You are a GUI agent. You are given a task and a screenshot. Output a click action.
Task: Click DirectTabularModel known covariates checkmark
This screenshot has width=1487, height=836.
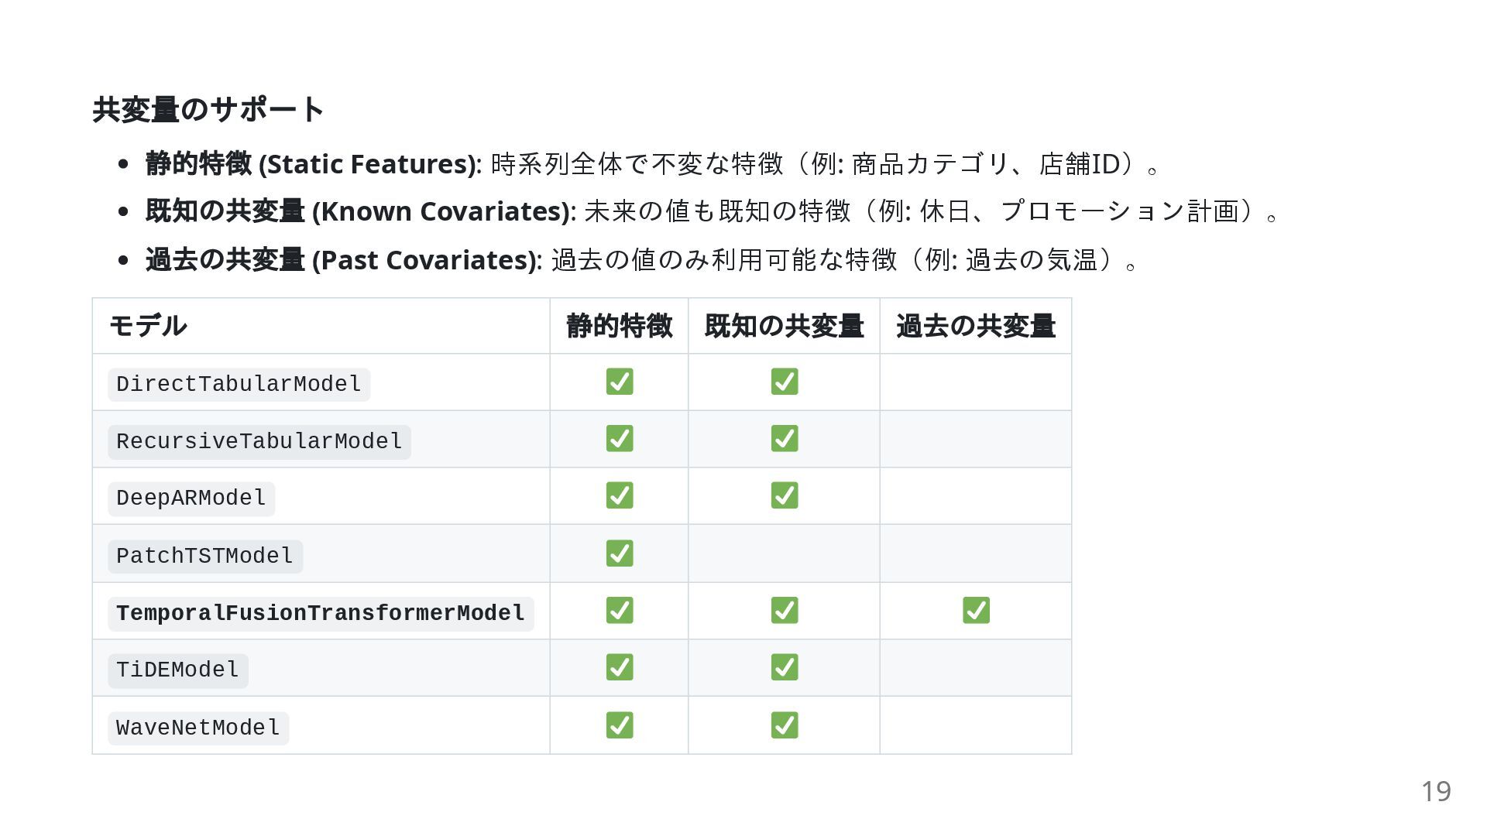pos(785,382)
